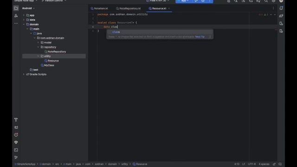Click SimpleNoteApp breadcrumb in navigation bar

[25, 164]
